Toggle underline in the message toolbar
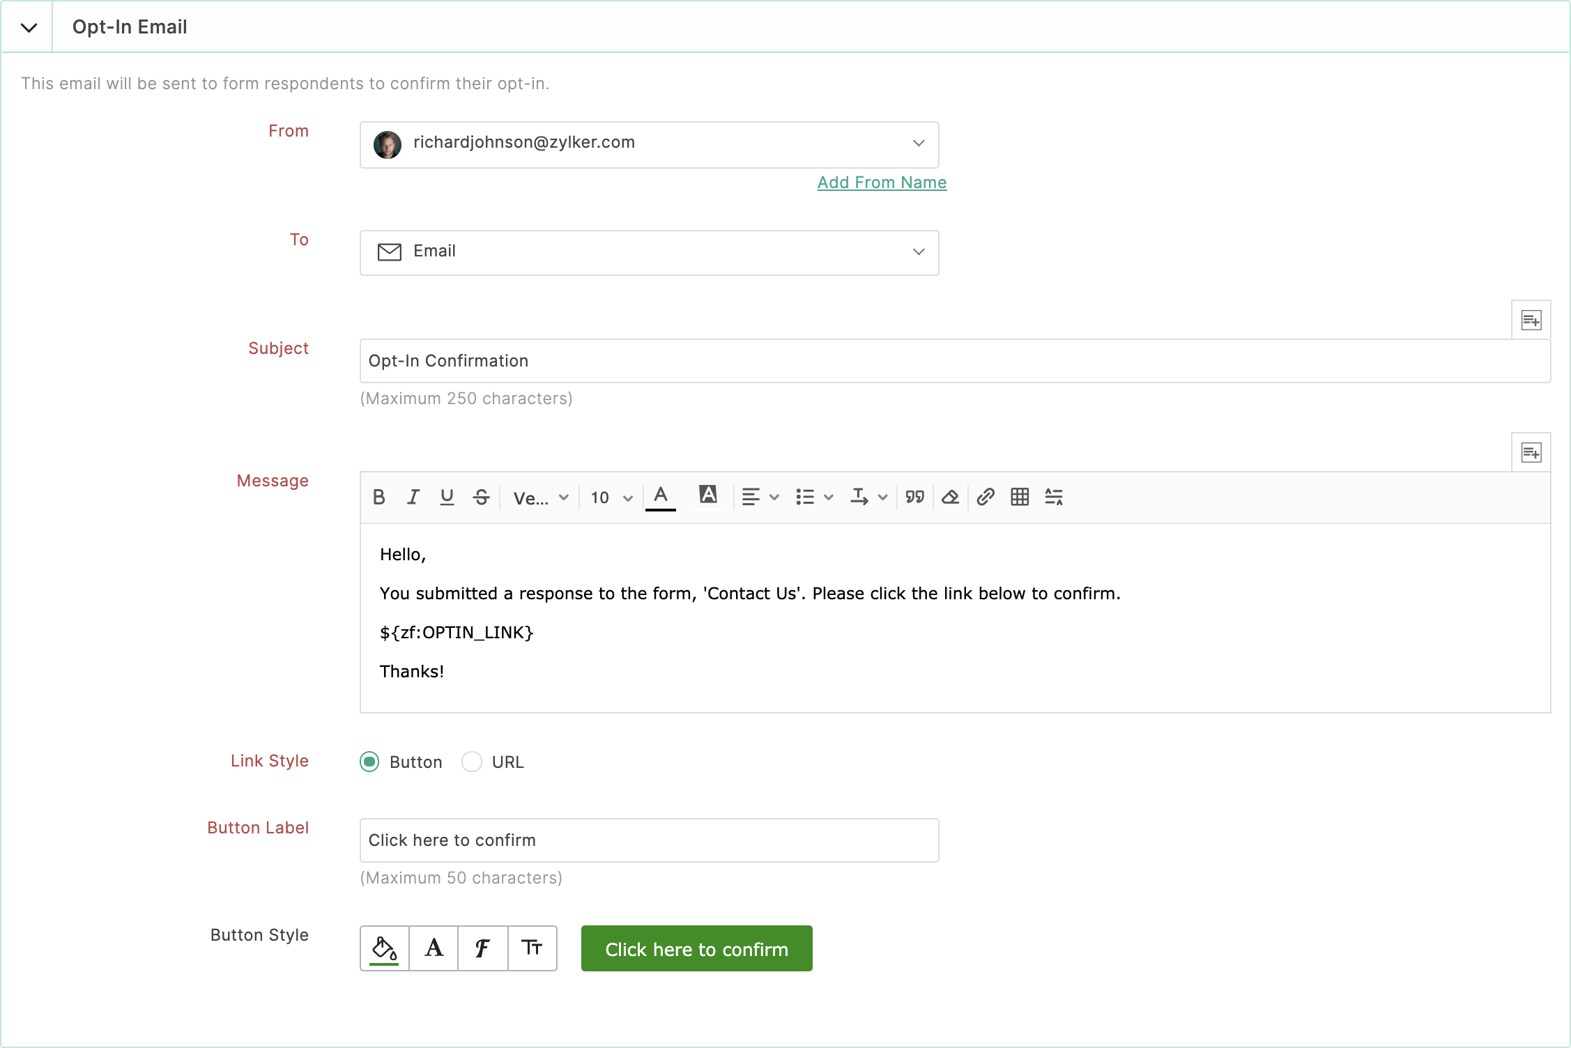The width and height of the screenshot is (1571, 1048). [447, 497]
